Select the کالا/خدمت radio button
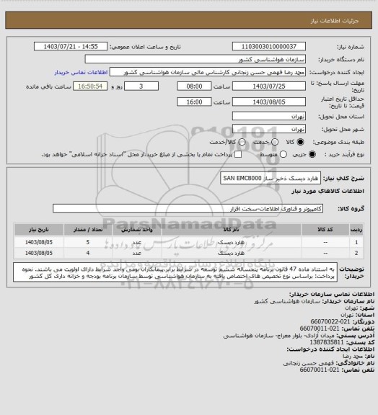The width and height of the screenshot is (378, 415). 242,142
